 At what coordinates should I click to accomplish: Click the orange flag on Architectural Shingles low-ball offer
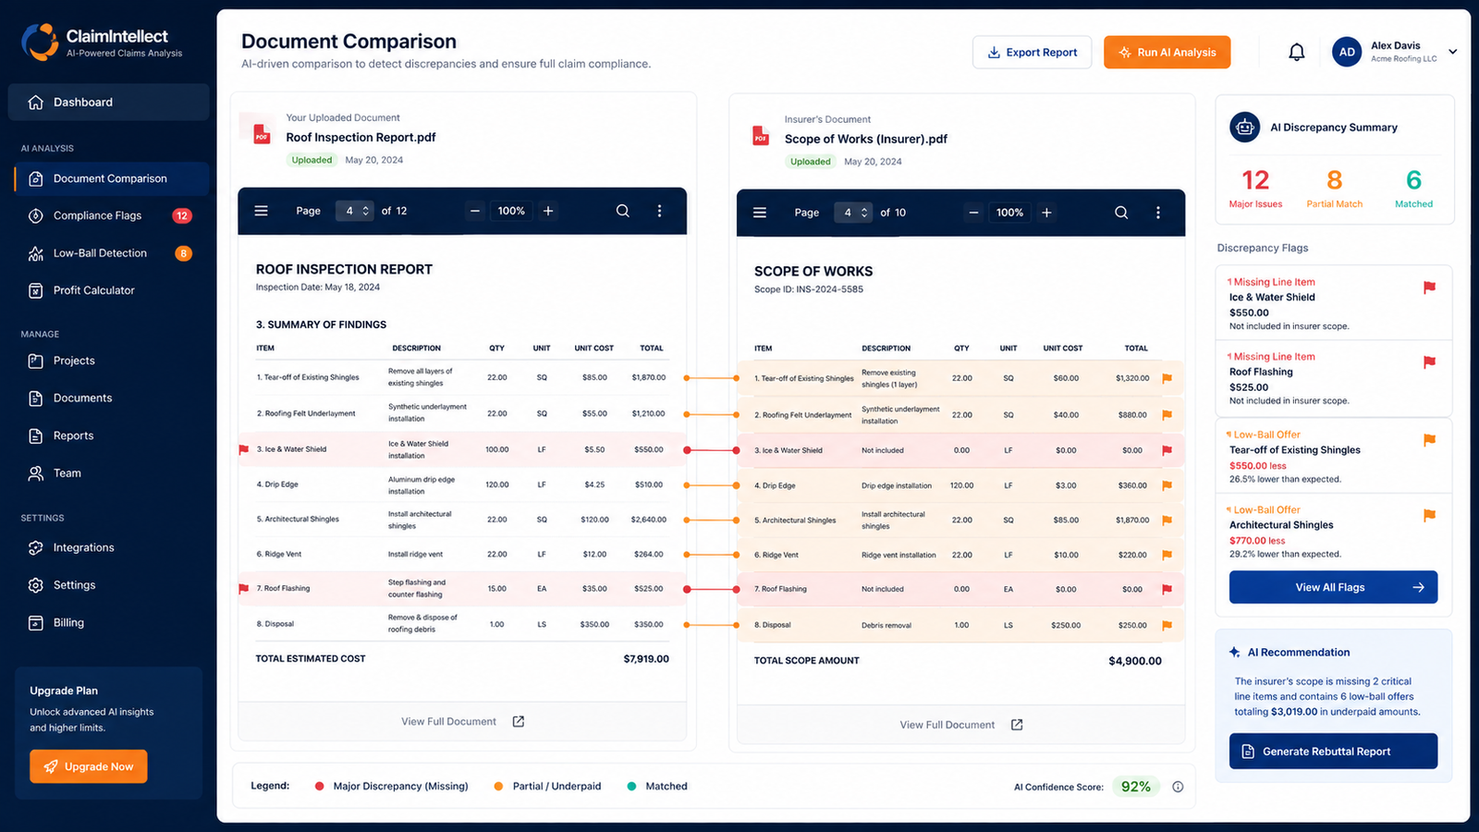[1429, 515]
